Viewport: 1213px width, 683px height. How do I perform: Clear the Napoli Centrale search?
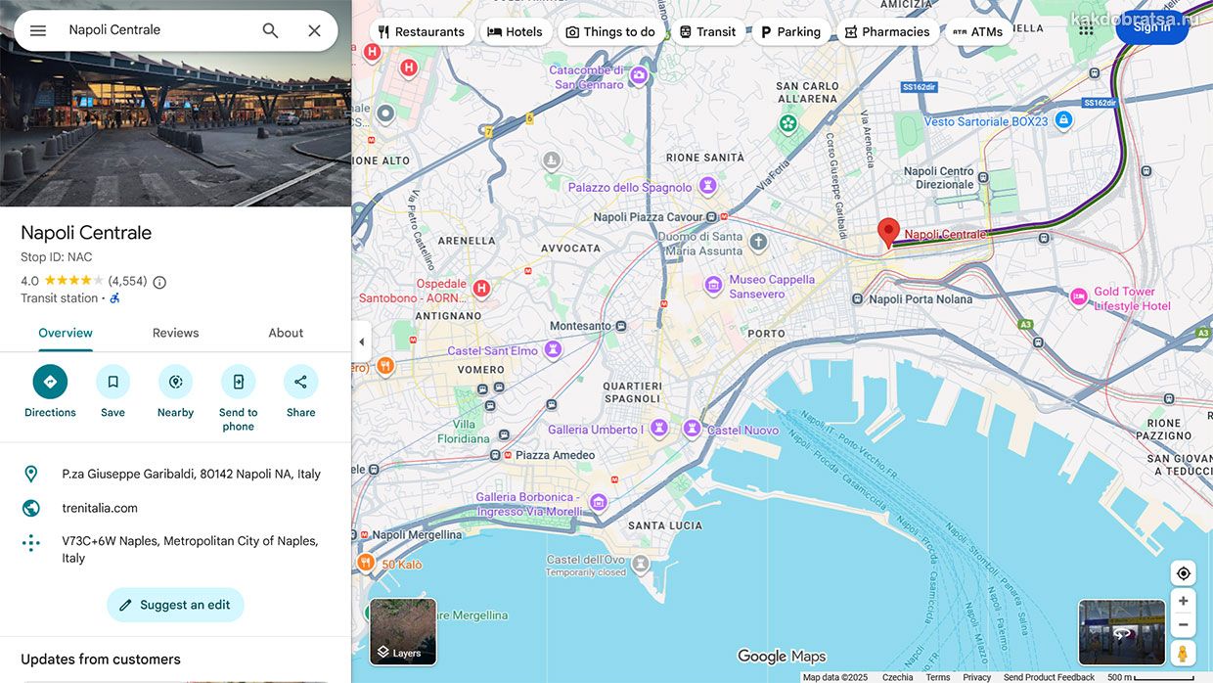coord(314,30)
